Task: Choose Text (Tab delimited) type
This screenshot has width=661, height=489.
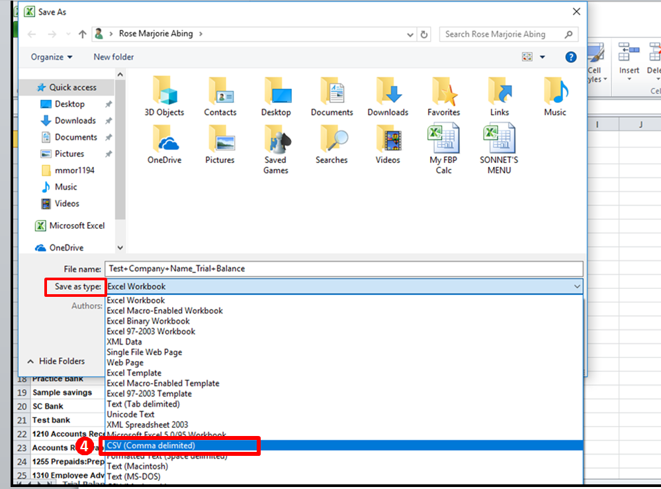Action: click(344, 404)
